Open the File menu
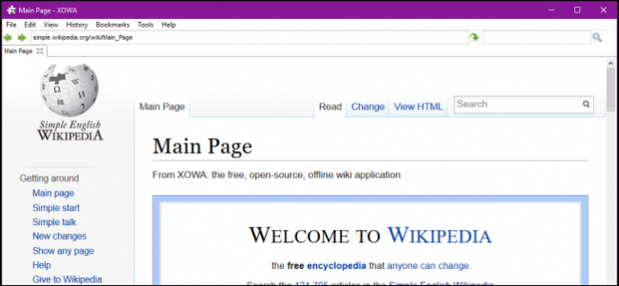Screen dimensions: 619x286 [11, 25]
